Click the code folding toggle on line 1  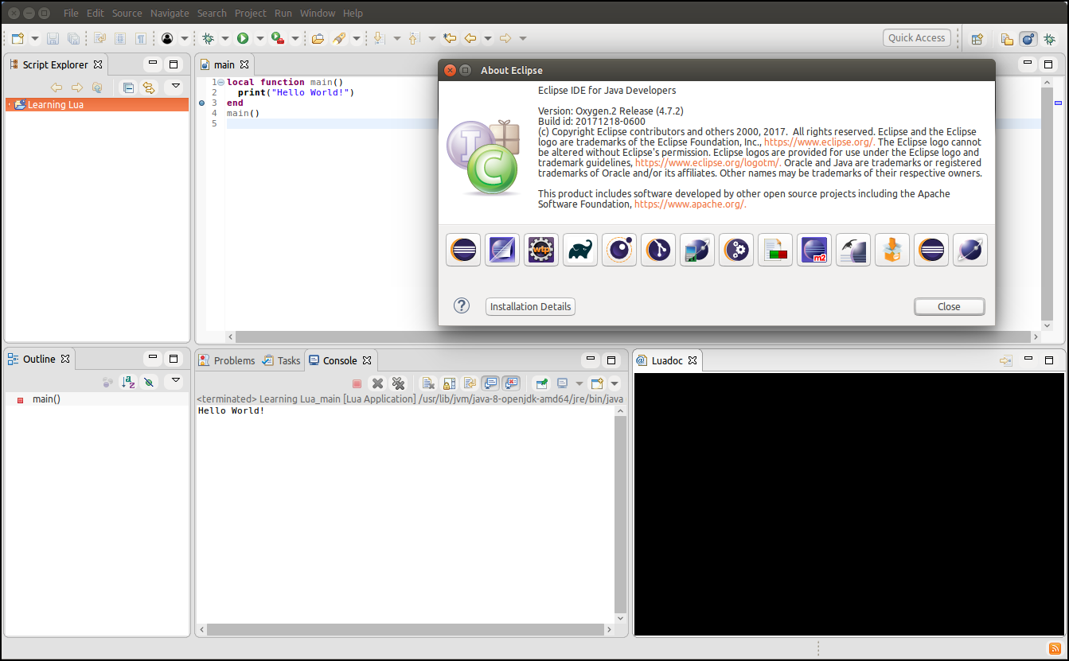(x=220, y=83)
